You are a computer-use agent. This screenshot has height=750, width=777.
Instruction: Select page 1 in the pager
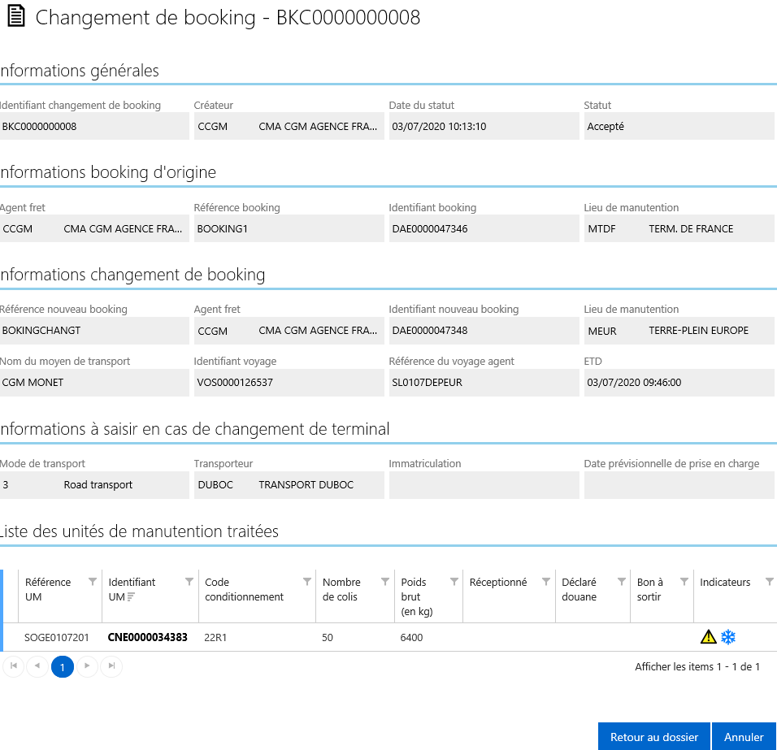[x=63, y=667]
